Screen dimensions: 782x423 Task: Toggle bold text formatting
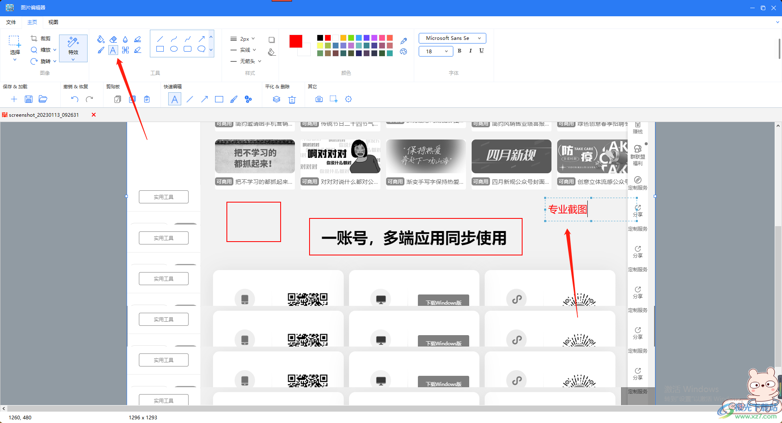(x=459, y=51)
